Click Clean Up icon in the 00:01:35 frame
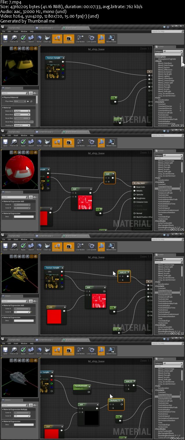 47,38
